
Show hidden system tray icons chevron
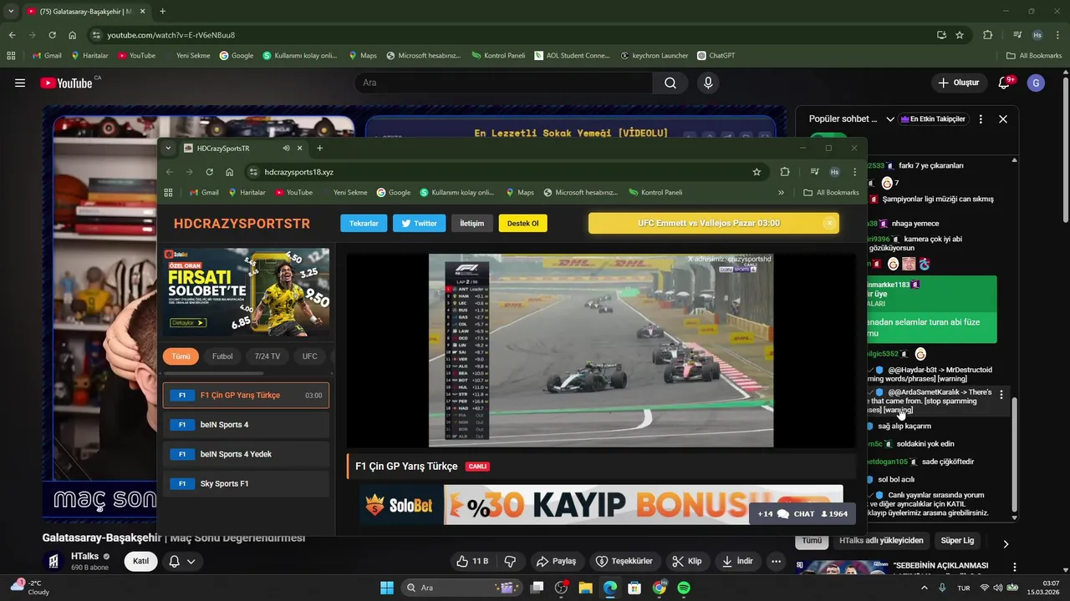(925, 588)
